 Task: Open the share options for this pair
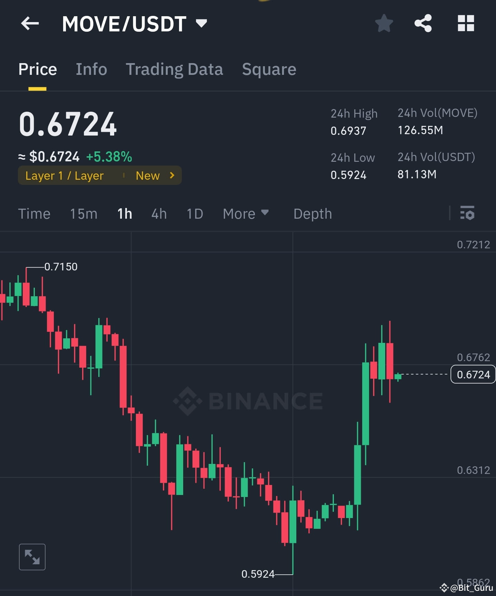(x=423, y=23)
